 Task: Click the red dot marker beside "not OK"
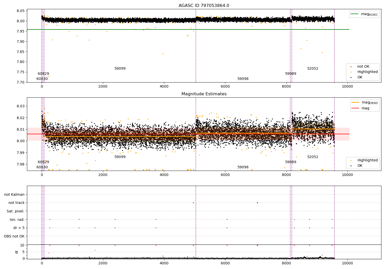pyautogui.click(x=351, y=67)
